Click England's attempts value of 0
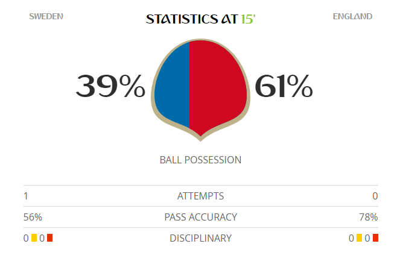The height and width of the screenshot is (270, 403). [x=375, y=196]
